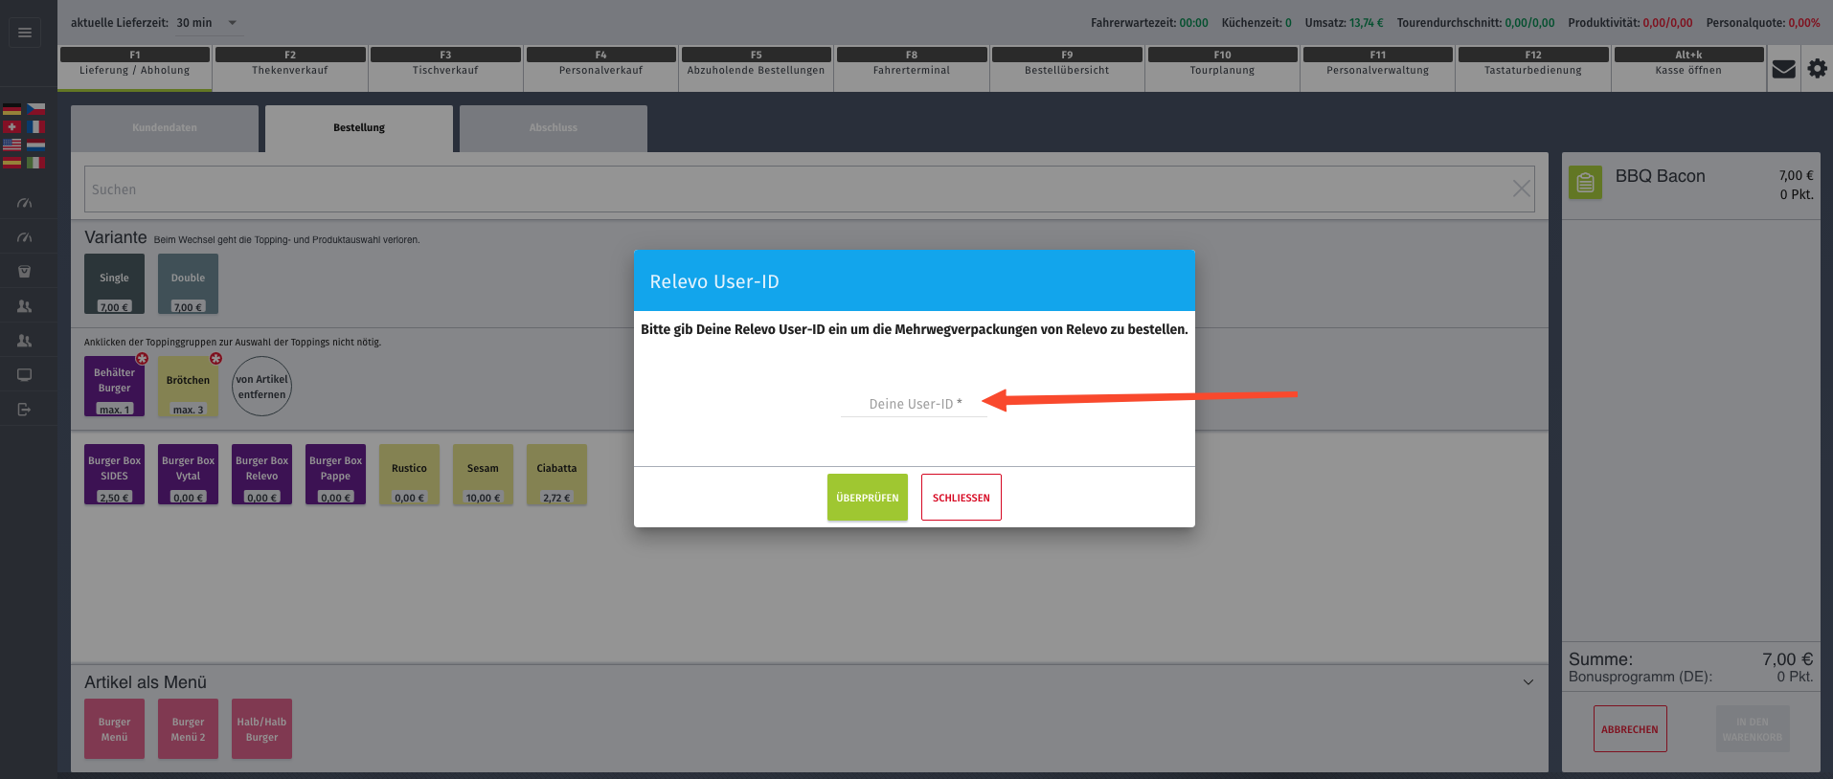Select the Bestellung tab
This screenshot has width=1833, height=779.
tap(359, 128)
